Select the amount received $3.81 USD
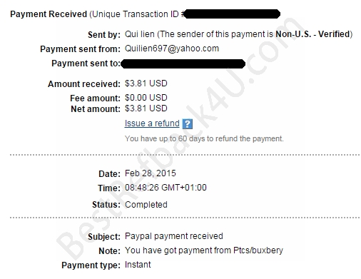 pos(146,83)
